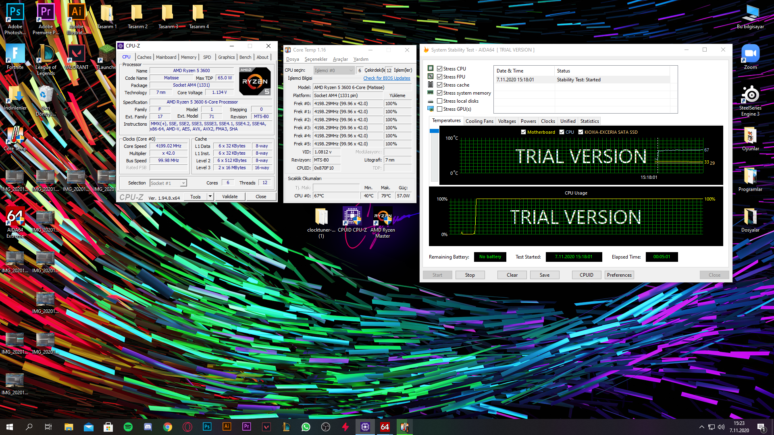The height and width of the screenshot is (435, 774).
Task: Switch to AIDA64 Voltages tab
Action: [507, 121]
